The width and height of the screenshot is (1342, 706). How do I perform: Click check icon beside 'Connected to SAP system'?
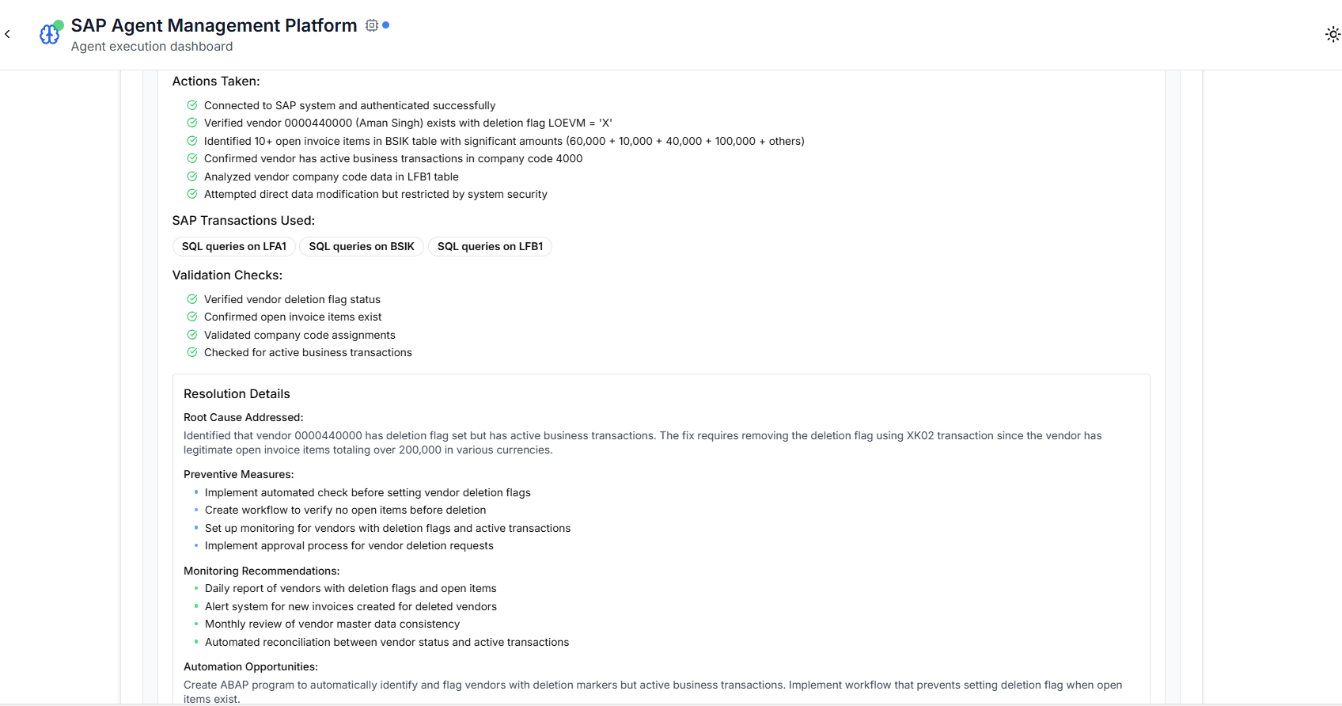pos(192,105)
